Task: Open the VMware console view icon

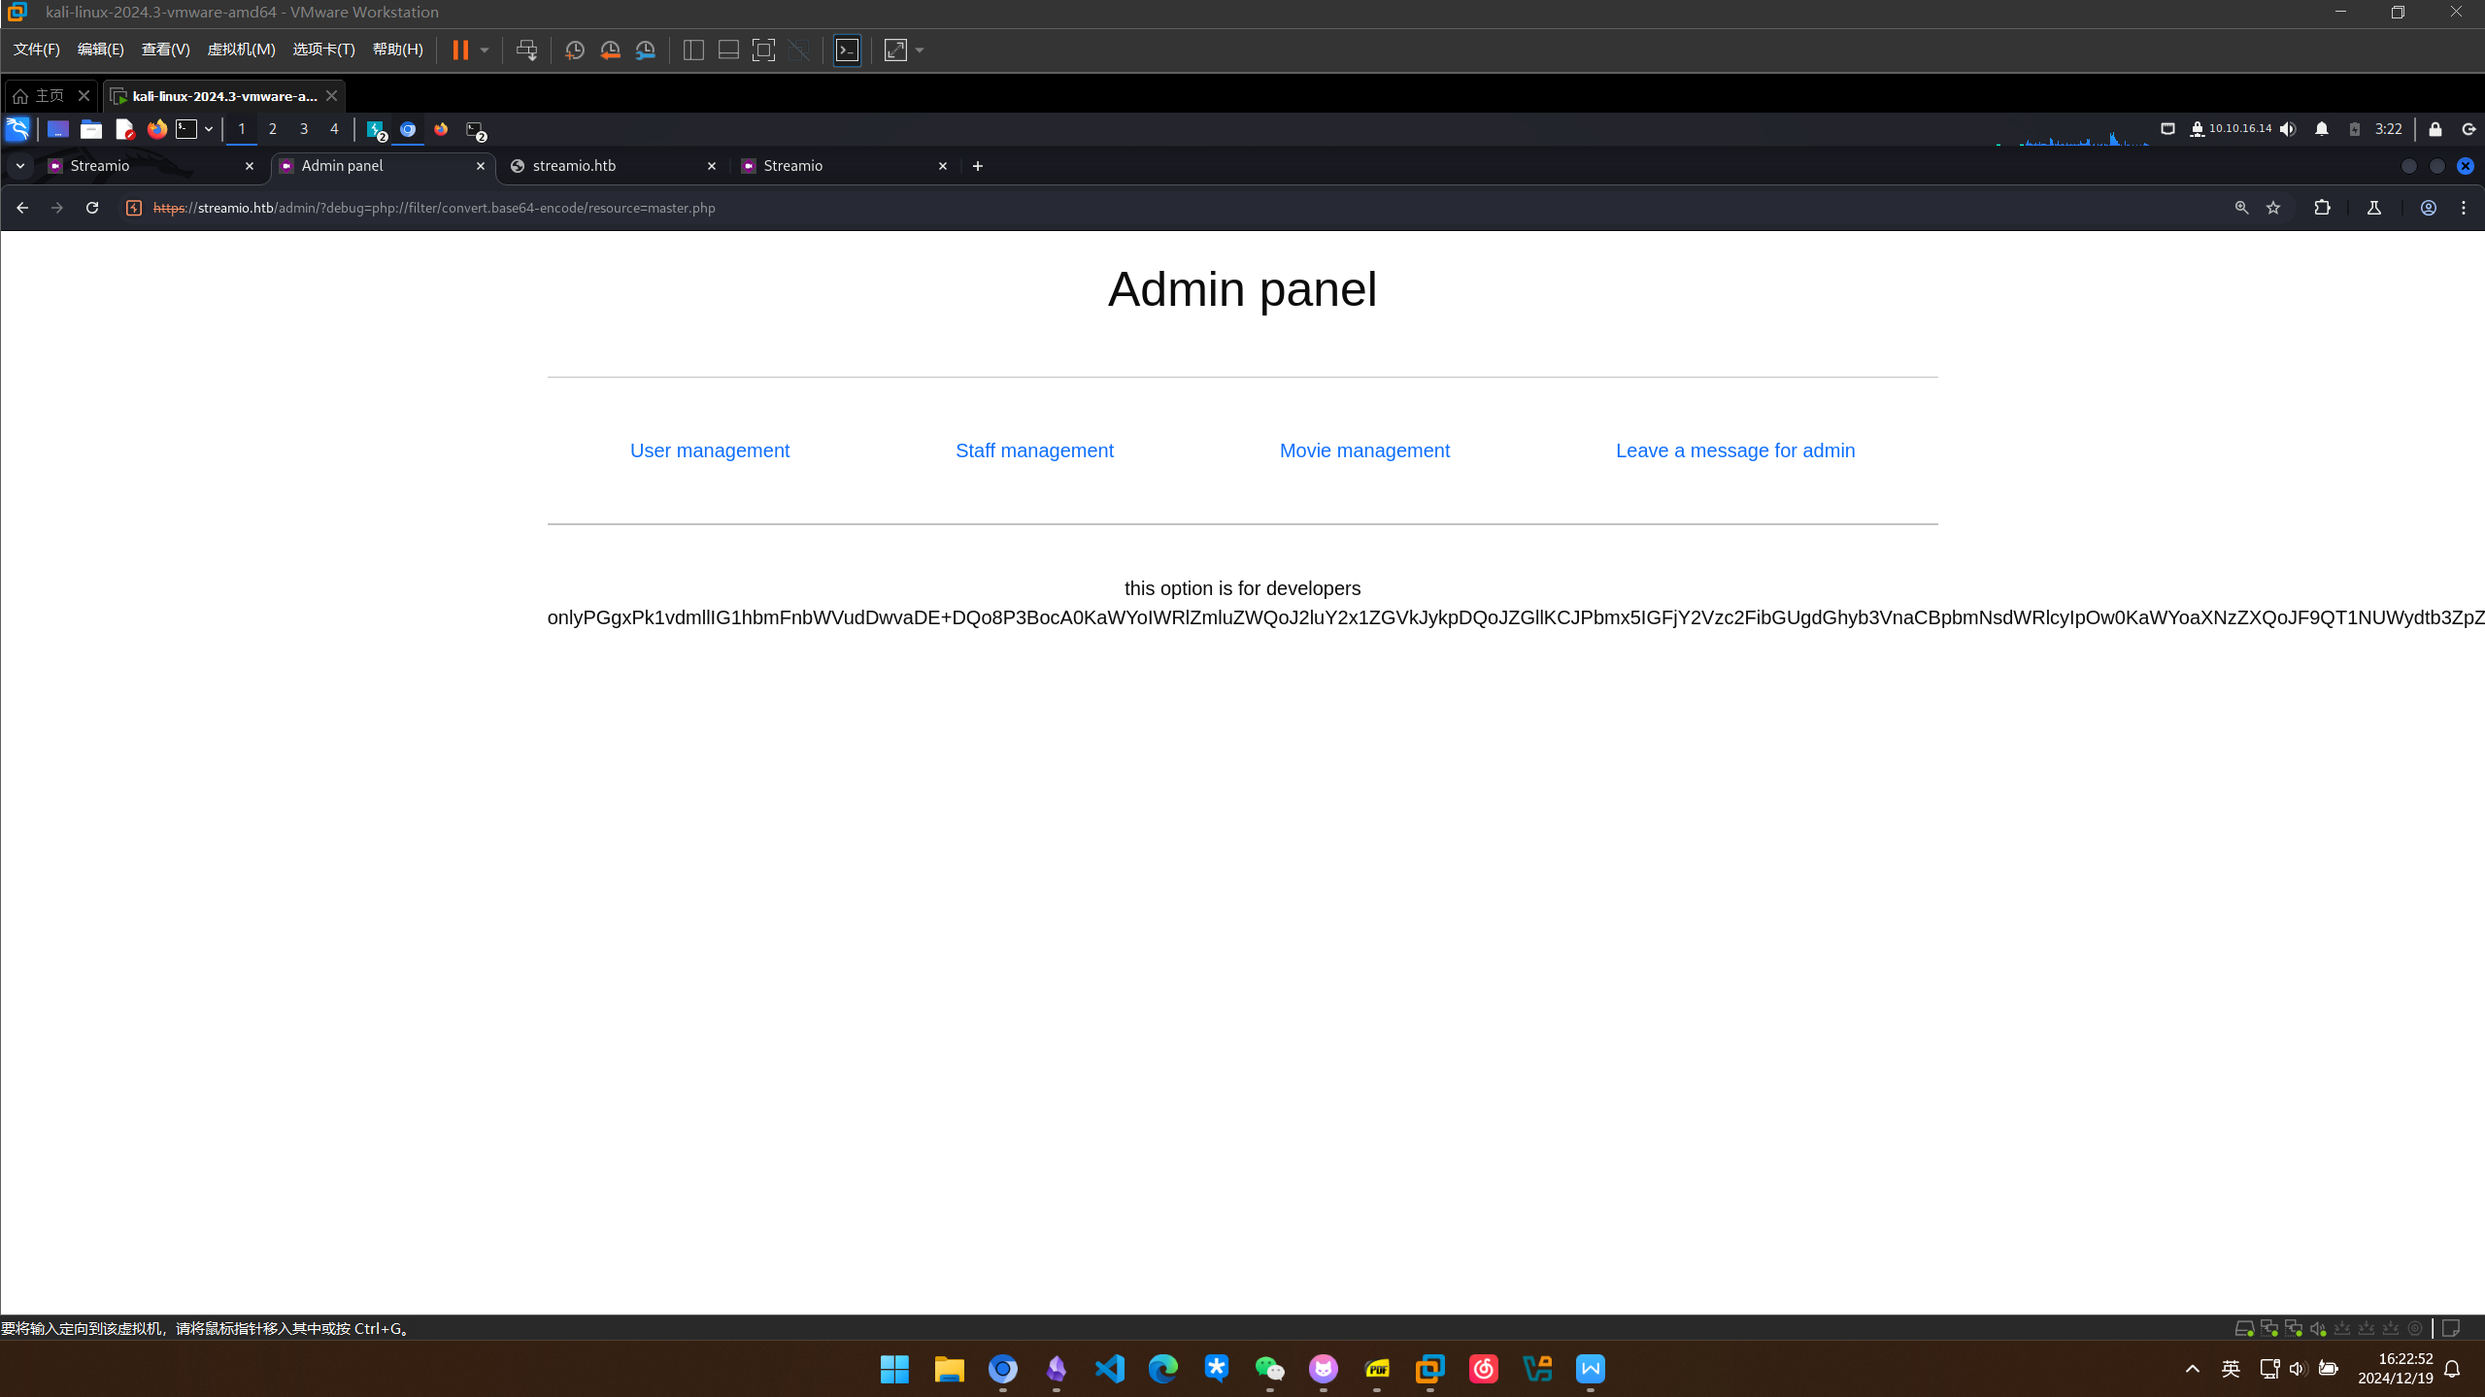Action: pyautogui.click(x=847, y=50)
